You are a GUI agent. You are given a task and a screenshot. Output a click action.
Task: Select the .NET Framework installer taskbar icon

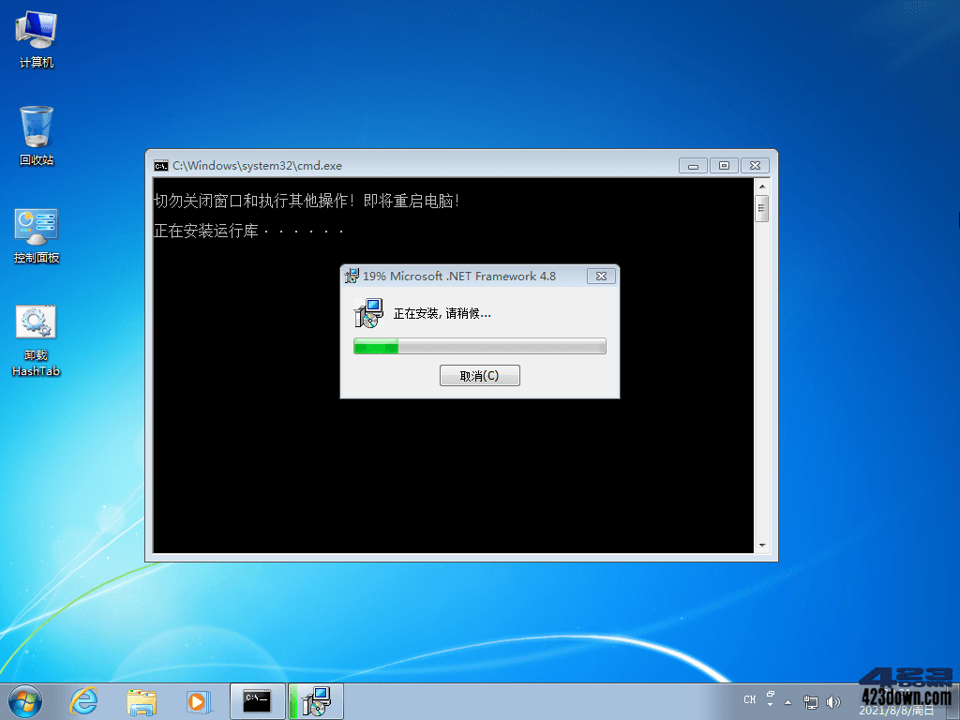click(316, 701)
